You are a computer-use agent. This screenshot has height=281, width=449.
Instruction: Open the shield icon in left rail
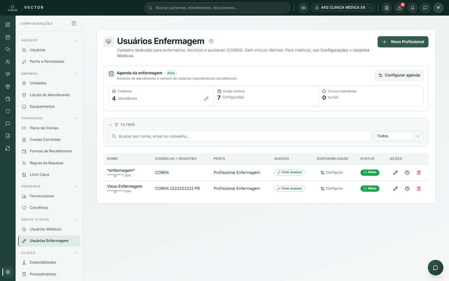click(x=8, y=111)
